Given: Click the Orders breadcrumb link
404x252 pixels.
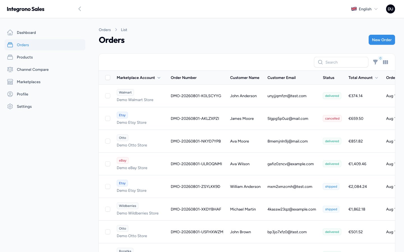Looking at the screenshot, I should click(105, 30).
